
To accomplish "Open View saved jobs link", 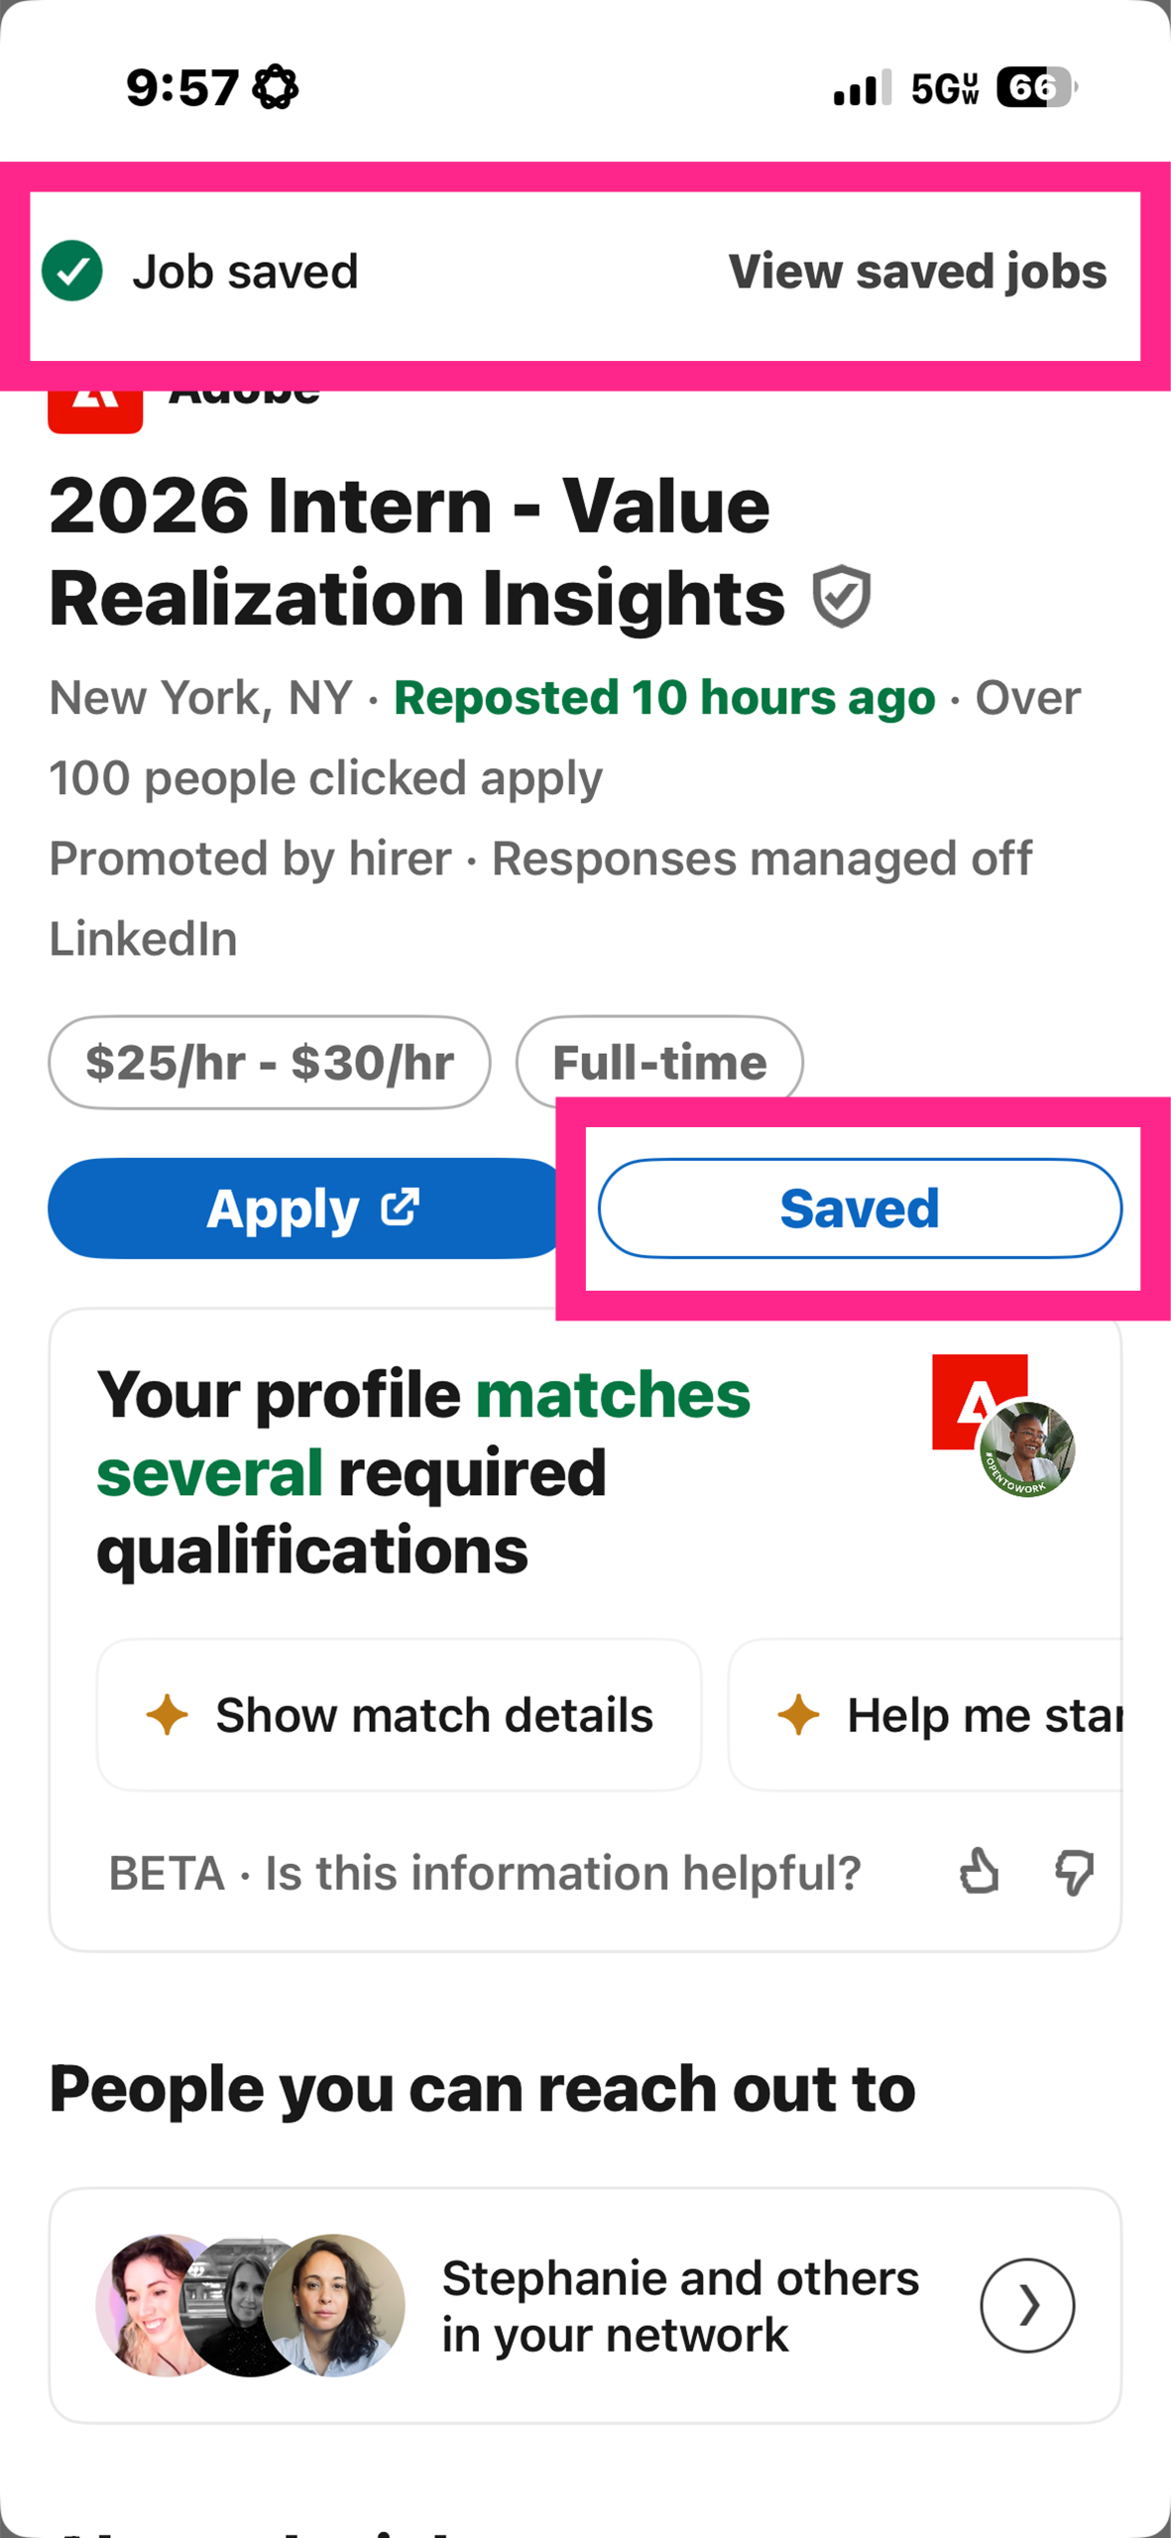I will coord(917,272).
